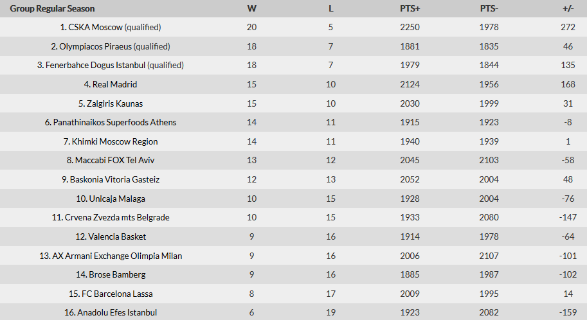Open Maccabi FOX Tel Aviv link
Image resolution: width=587 pixels, height=320 pixels.
[114, 160]
